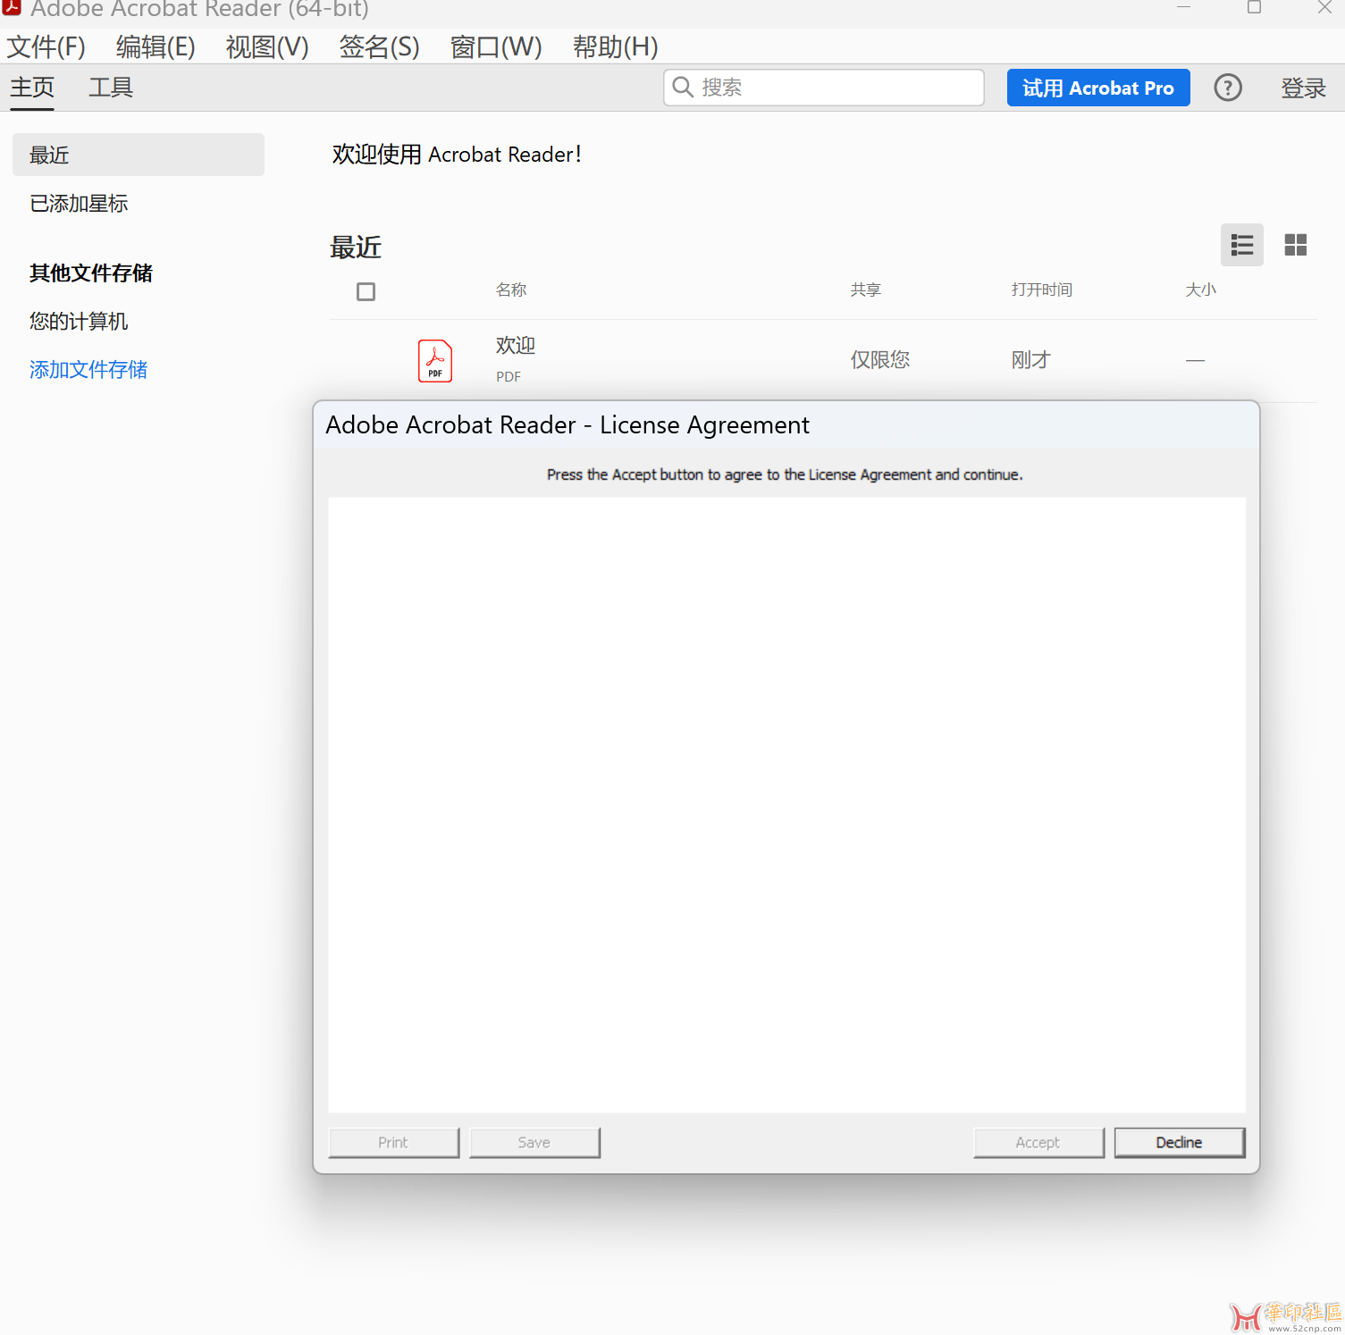Click the 共享 column header
The image size is (1345, 1335).
tap(866, 290)
